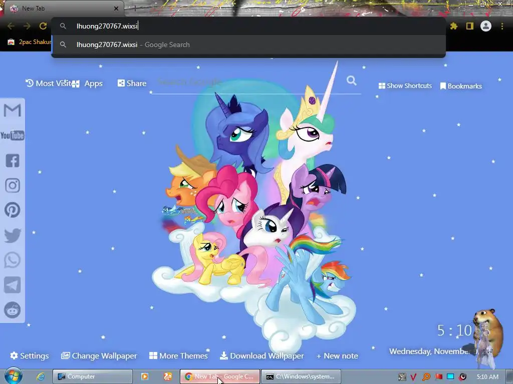Click the orange magnifier tray icon

[426, 377]
